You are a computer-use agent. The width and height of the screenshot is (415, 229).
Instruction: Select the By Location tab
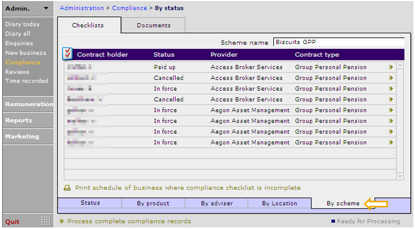point(280,203)
